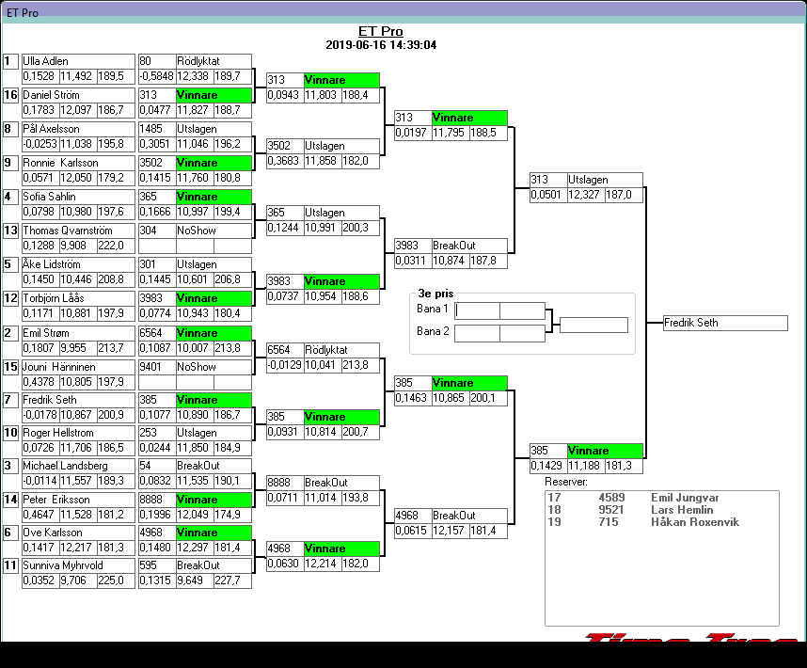Select the 3e pris result box

(x=593, y=326)
